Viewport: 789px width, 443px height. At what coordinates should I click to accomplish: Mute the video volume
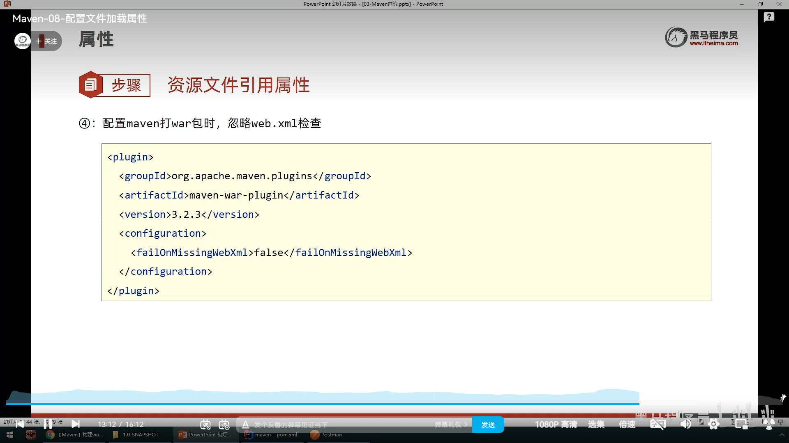tap(685, 425)
